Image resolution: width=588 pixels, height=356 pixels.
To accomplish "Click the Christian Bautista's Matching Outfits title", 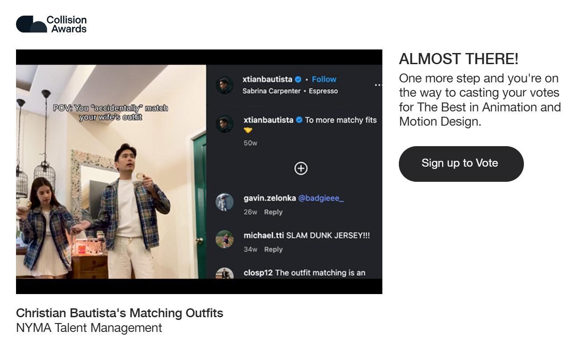I will (119, 313).
